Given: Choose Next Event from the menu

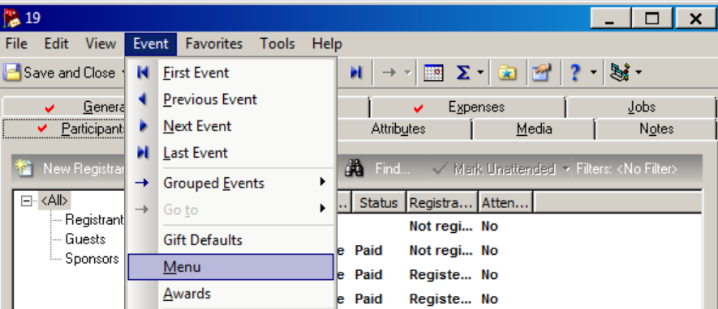Looking at the screenshot, I should 230,126.
